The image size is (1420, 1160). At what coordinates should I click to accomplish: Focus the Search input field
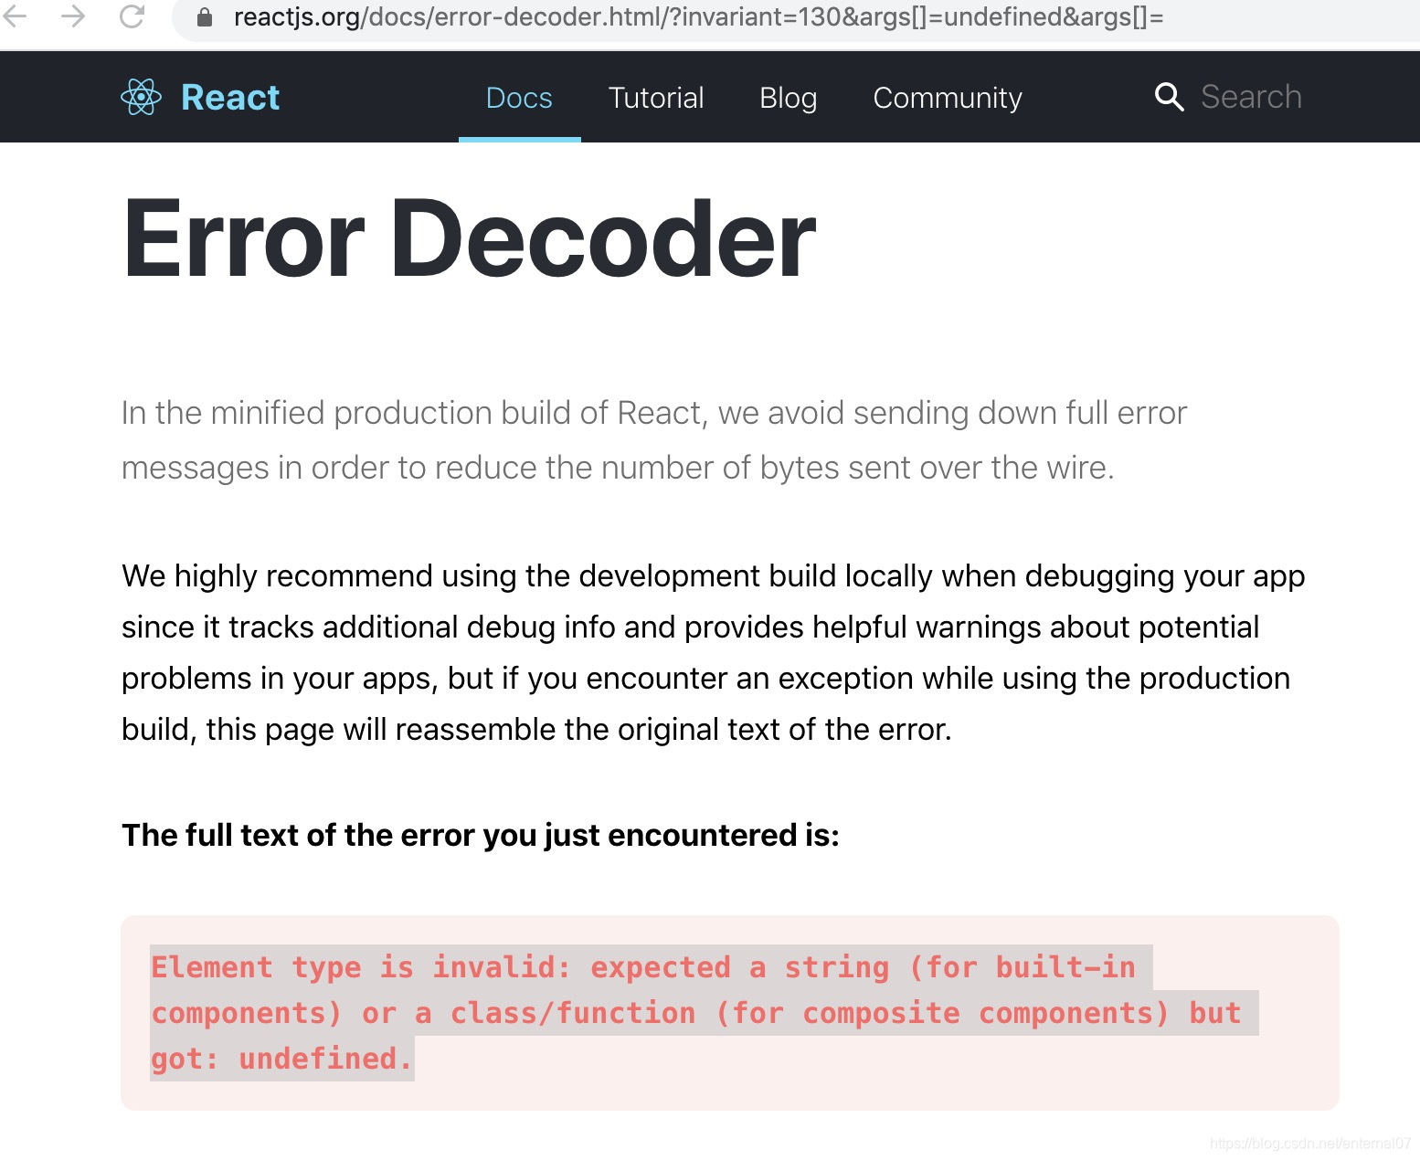(1251, 97)
